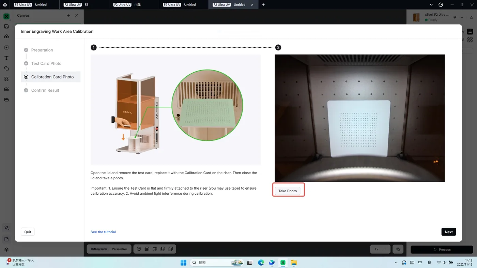The width and height of the screenshot is (477, 268).
Task: Click the duplicate button beside undo
Action: pyautogui.click(x=398, y=249)
